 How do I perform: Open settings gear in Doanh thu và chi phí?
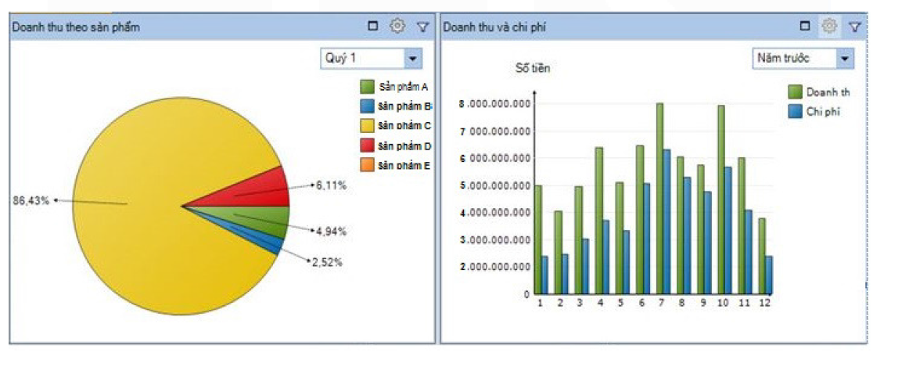(x=829, y=27)
